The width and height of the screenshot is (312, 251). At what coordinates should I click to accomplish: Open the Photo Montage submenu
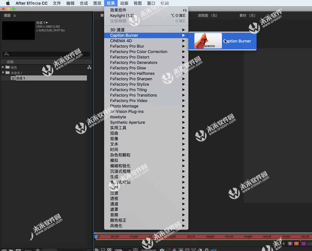146,106
